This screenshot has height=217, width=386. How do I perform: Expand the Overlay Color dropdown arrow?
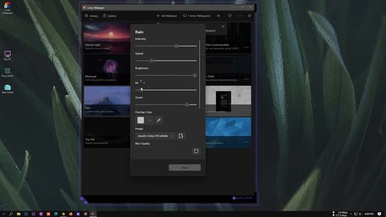coord(150,120)
